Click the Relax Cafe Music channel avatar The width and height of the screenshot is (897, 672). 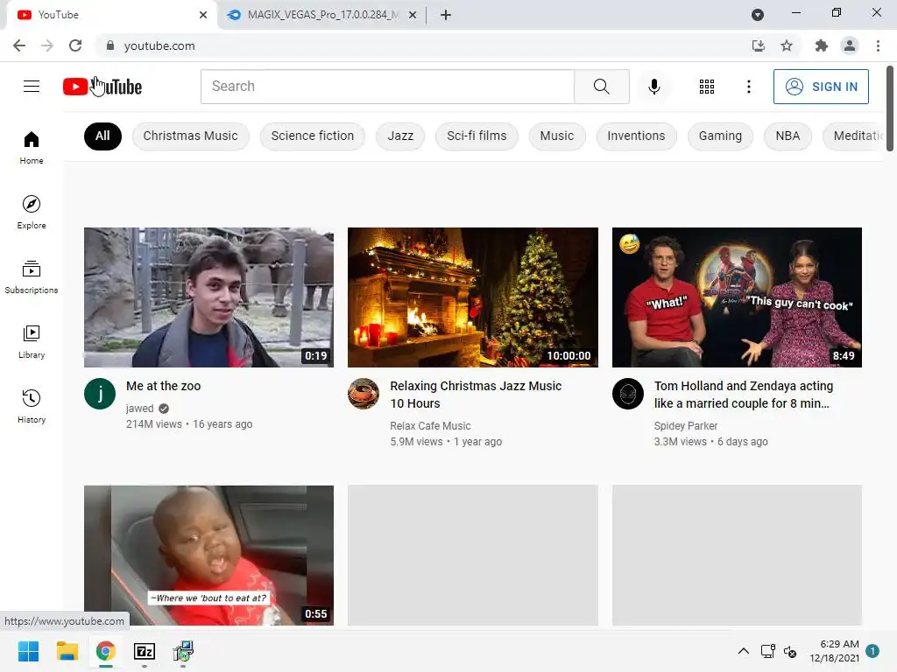point(364,394)
